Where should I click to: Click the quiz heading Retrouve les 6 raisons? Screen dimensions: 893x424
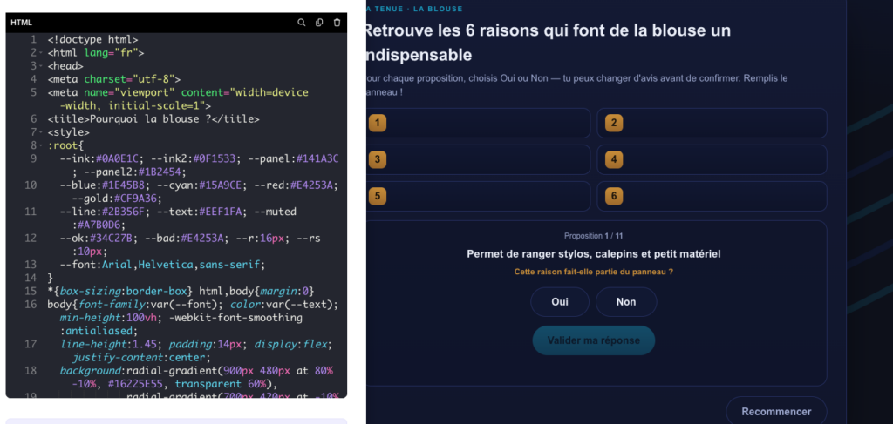pyautogui.click(x=547, y=43)
